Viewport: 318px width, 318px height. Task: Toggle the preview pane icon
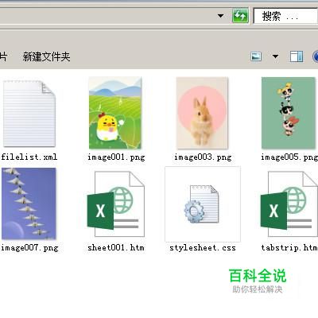[297, 56]
